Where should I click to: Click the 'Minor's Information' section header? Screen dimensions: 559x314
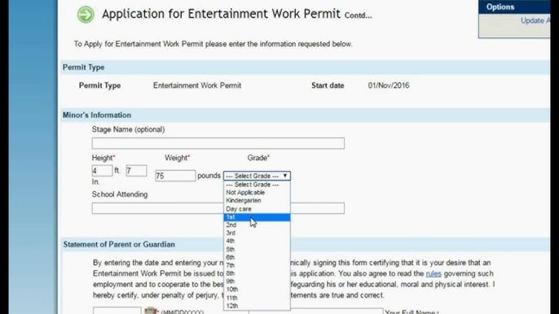[x=306, y=115]
